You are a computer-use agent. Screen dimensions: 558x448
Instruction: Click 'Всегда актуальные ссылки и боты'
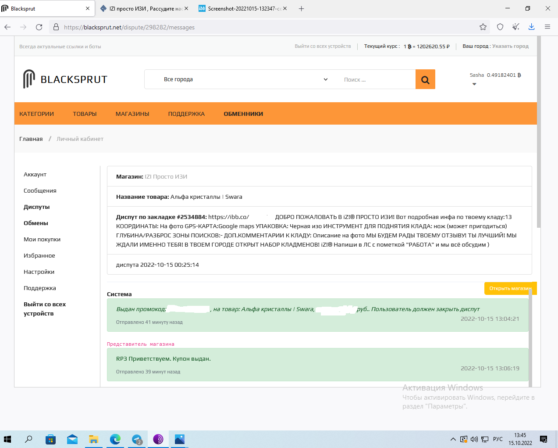[60, 47]
